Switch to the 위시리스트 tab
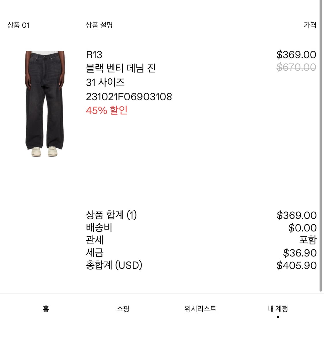 coord(200,309)
